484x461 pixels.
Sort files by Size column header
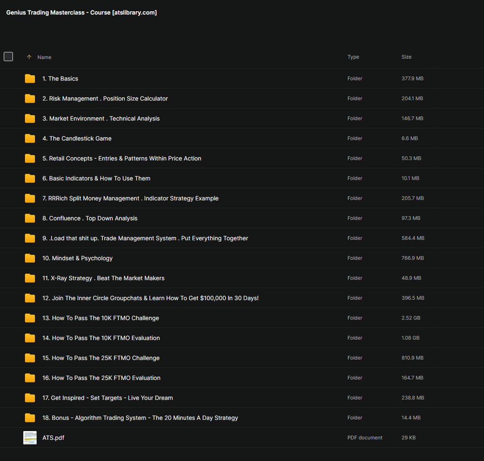[x=406, y=57]
